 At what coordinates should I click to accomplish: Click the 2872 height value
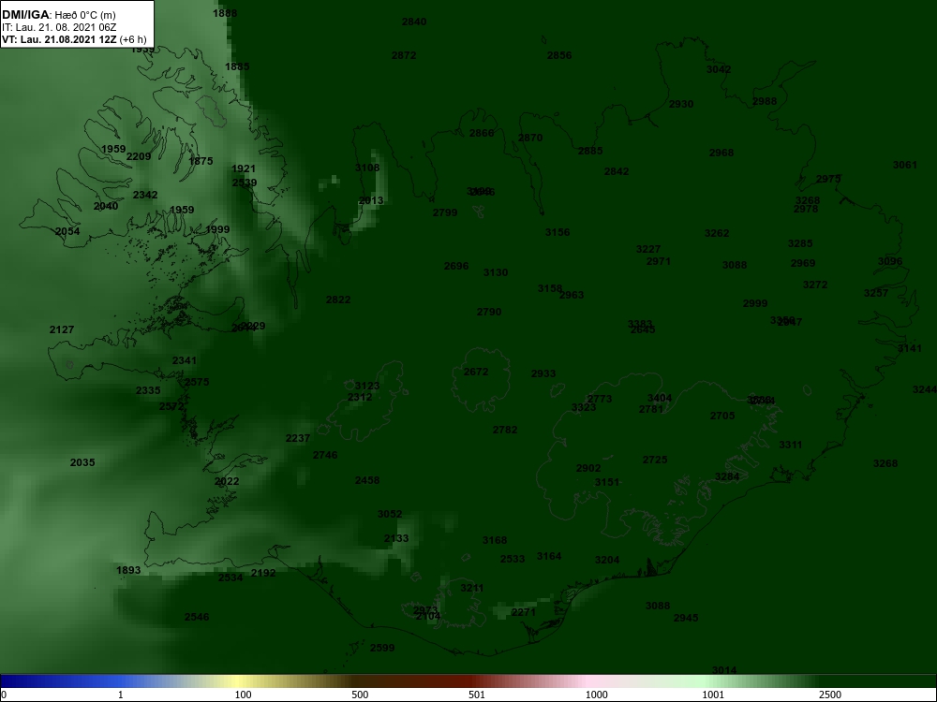point(404,55)
